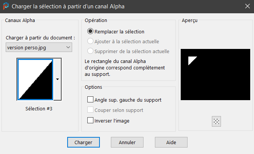Viewport: 254px width, 154px height.
Task: Click the Charger à partir du document label
Action: click(x=41, y=38)
